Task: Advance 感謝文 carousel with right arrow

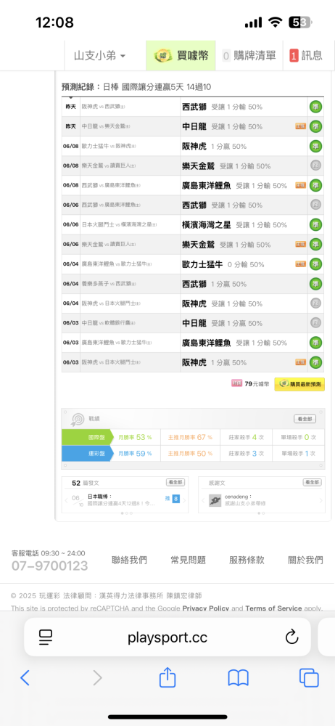Action: [x=321, y=500]
